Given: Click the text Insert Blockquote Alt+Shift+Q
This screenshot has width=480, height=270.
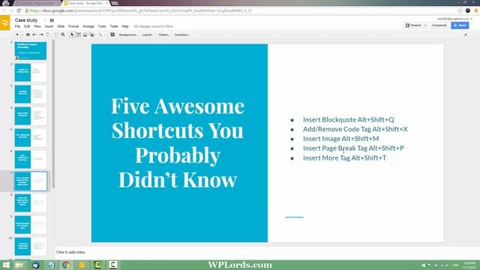Looking at the screenshot, I should 348,120.
